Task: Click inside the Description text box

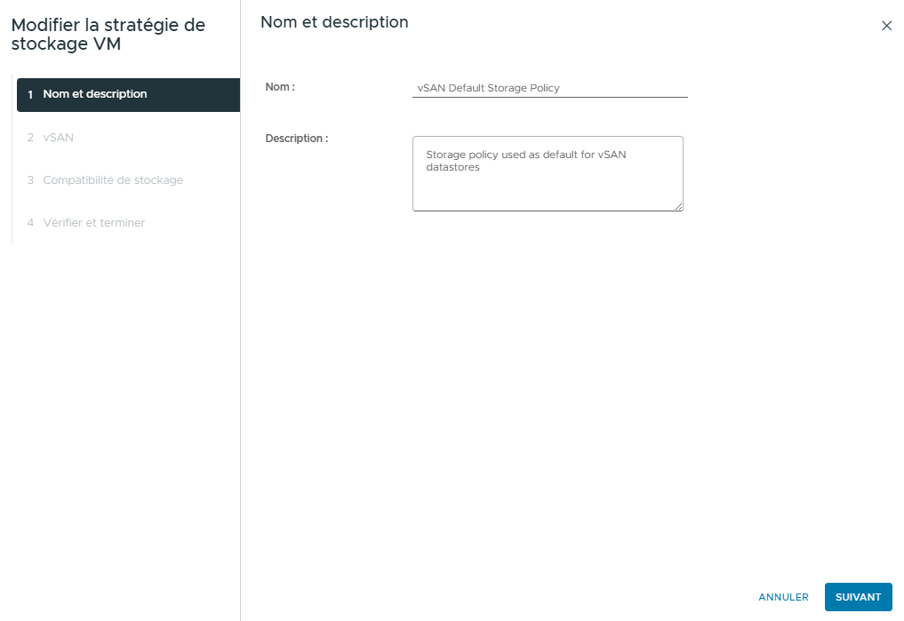Action: point(548,173)
